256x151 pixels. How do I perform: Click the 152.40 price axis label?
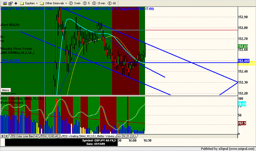(x=243, y=72)
